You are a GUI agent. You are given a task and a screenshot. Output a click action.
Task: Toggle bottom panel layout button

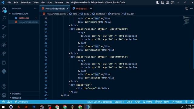pyautogui.click(x=162, y=2)
